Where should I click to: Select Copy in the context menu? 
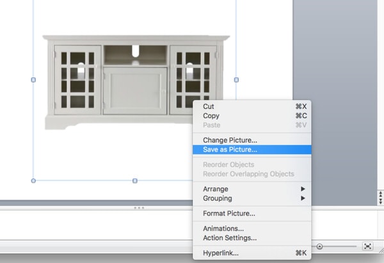pyautogui.click(x=211, y=116)
